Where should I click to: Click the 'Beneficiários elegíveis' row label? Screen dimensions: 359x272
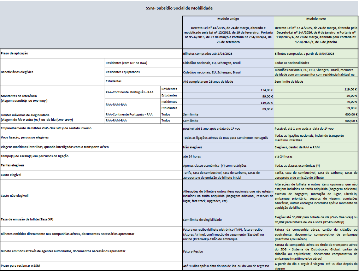[17, 72]
